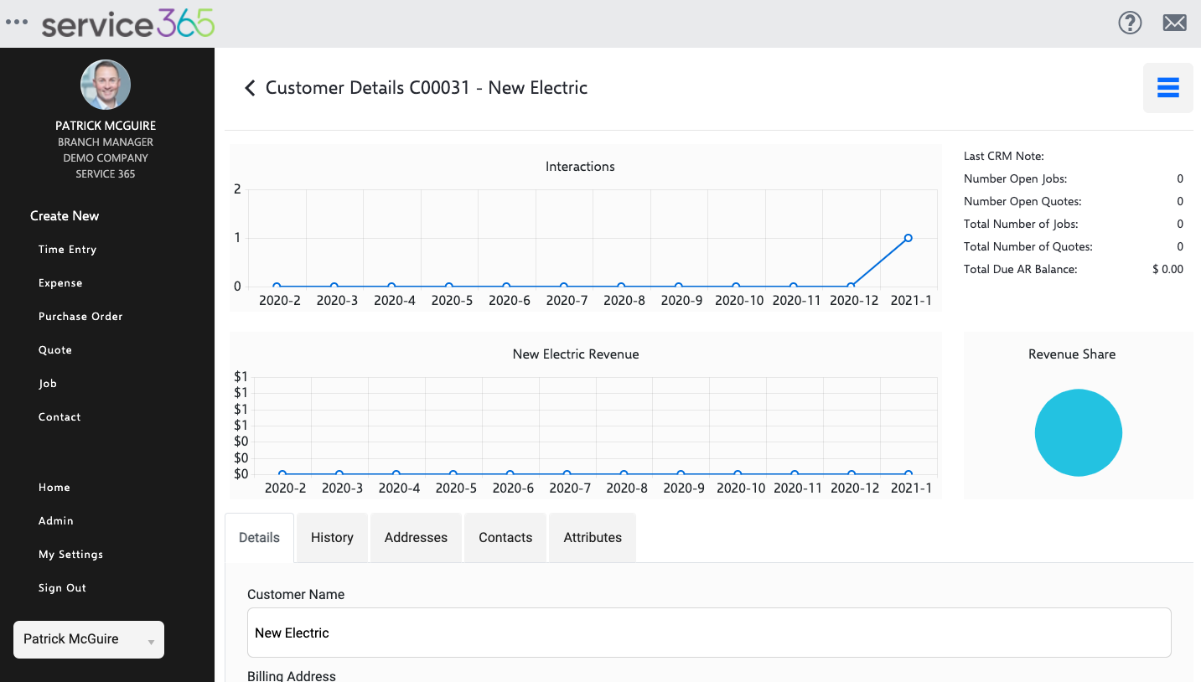Open the mail envelope icon
Screen dimensions: 1201x682
tap(1174, 23)
